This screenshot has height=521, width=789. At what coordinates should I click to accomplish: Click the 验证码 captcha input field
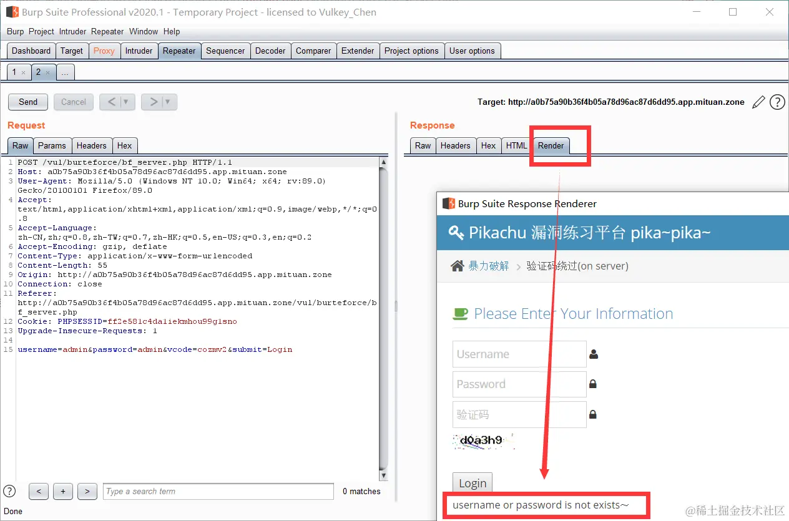point(519,414)
